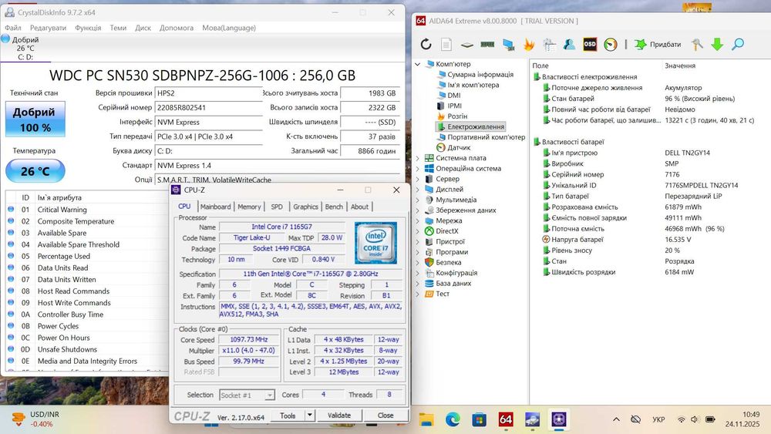Click the volume speaker icon in tray
771x434 pixels.
pyautogui.click(x=695, y=419)
